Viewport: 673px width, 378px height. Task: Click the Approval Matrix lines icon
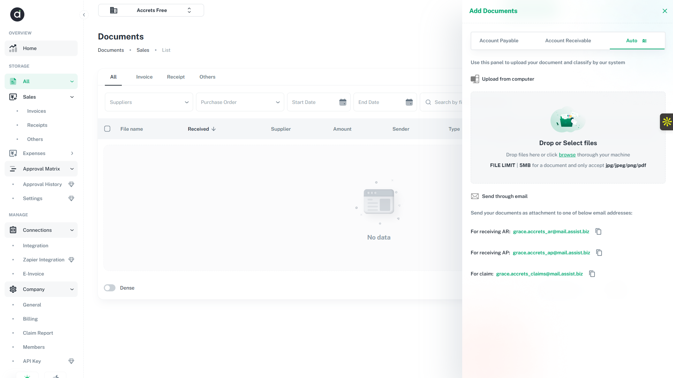coord(13,169)
